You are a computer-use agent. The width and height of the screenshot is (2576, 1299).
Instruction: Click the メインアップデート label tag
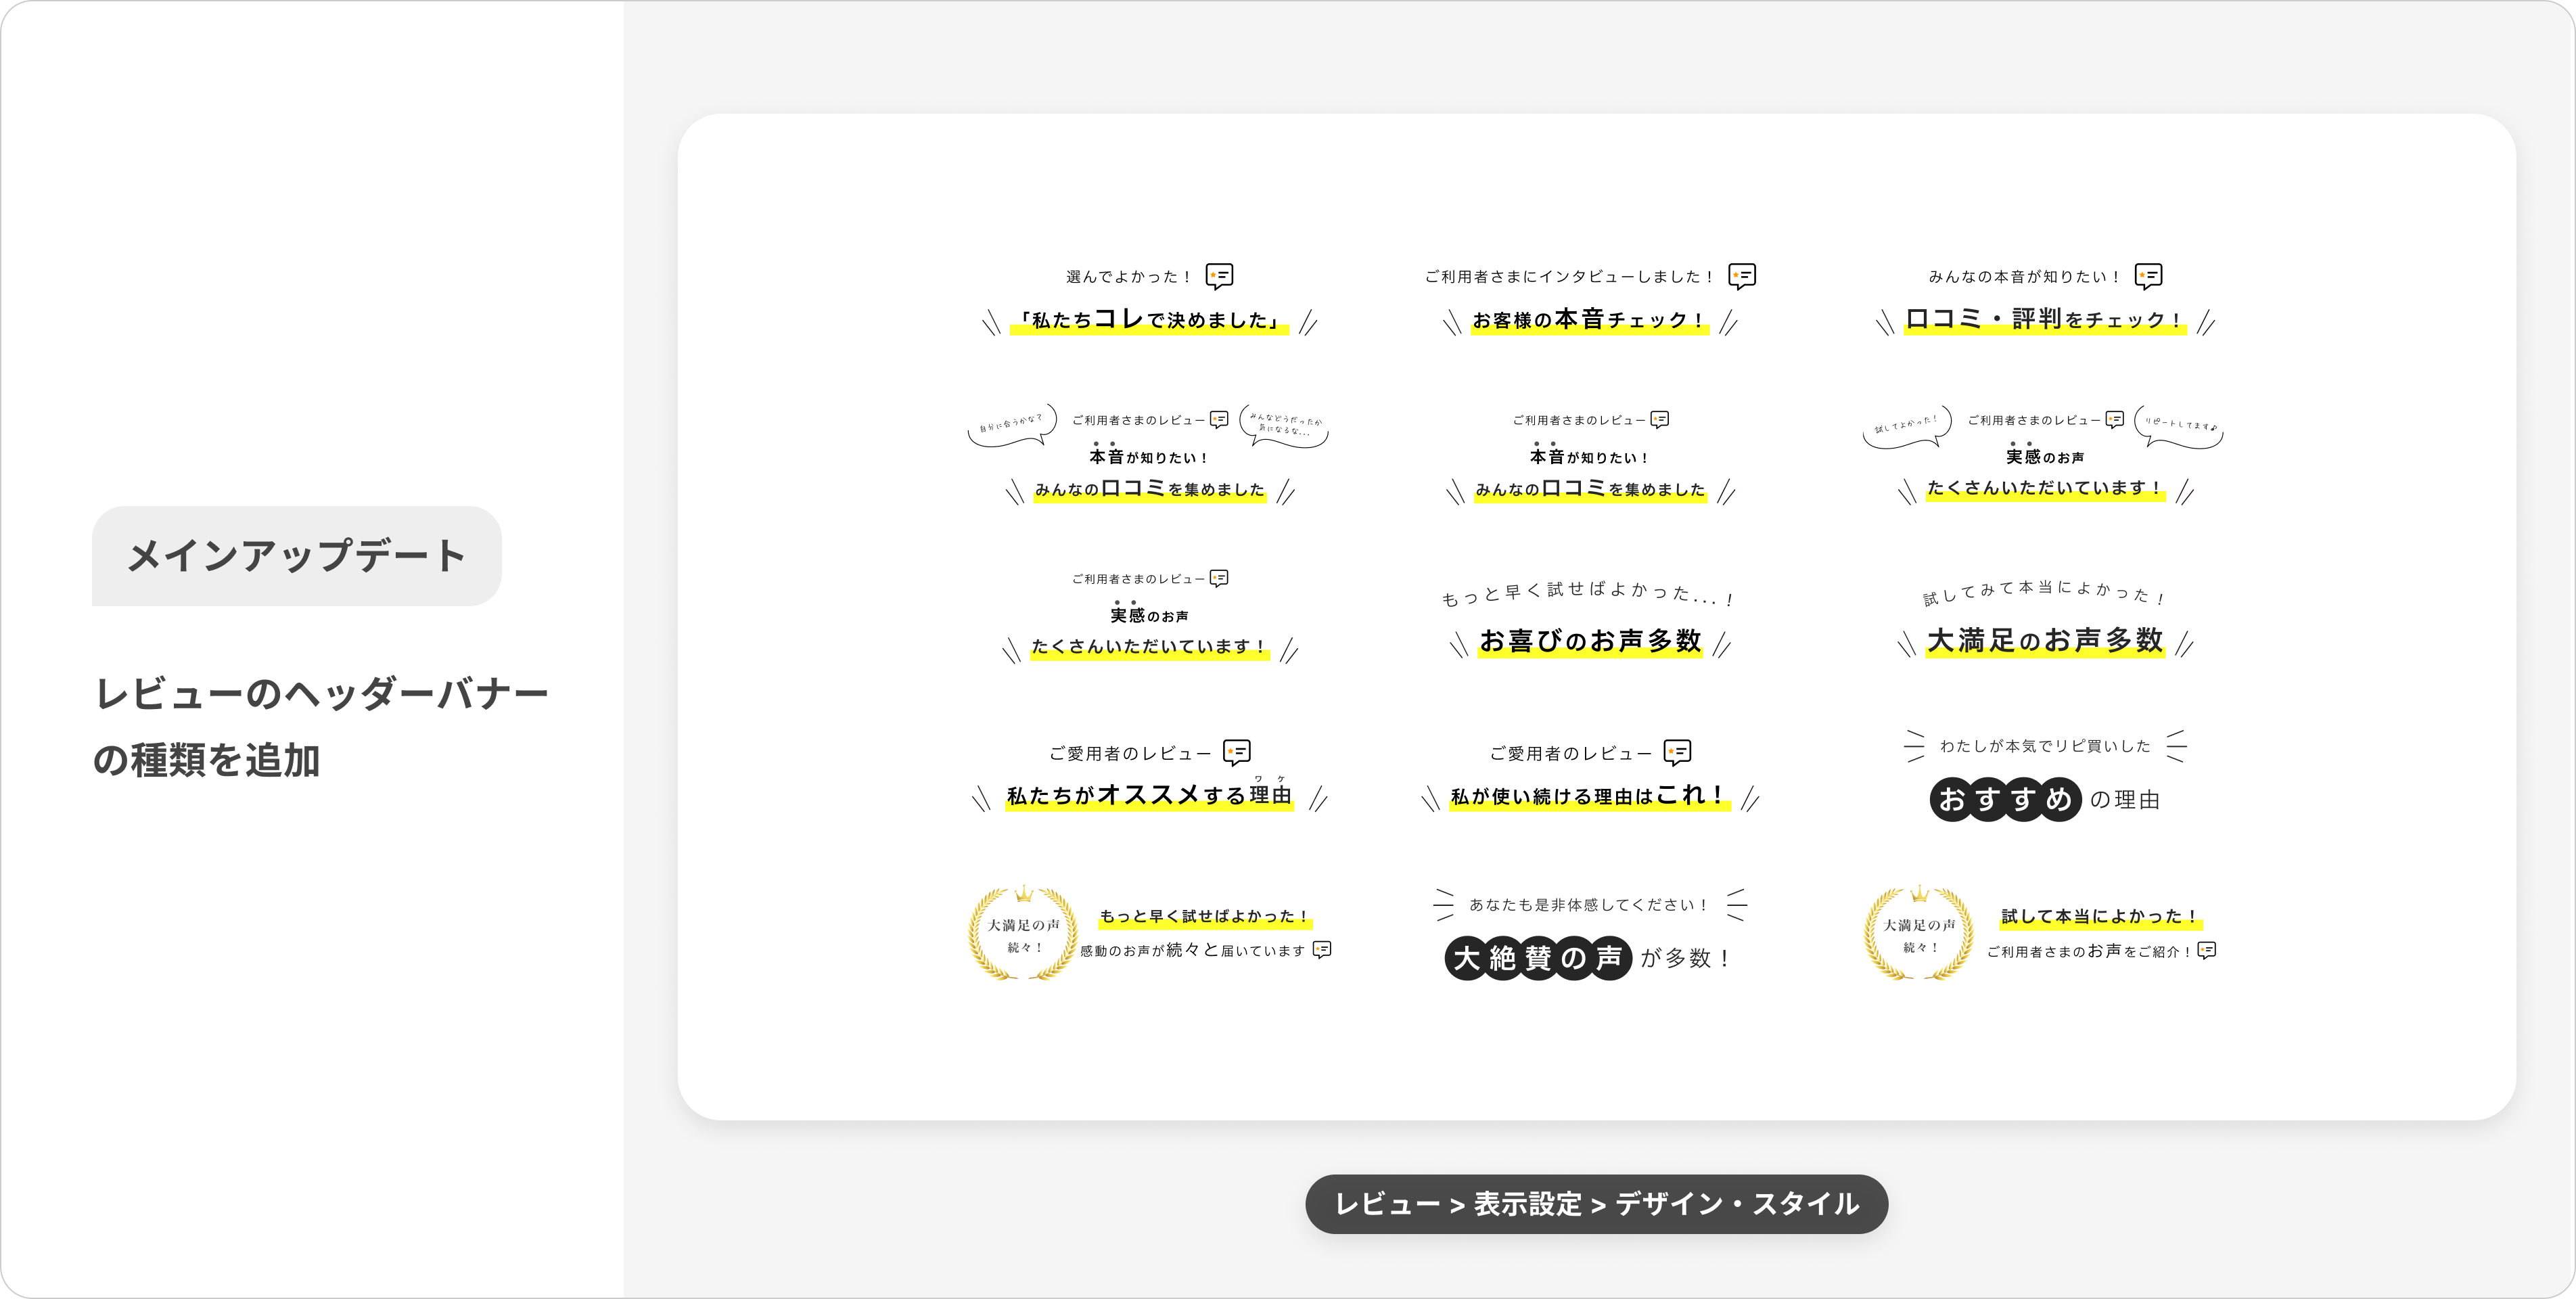click(296, 556)
